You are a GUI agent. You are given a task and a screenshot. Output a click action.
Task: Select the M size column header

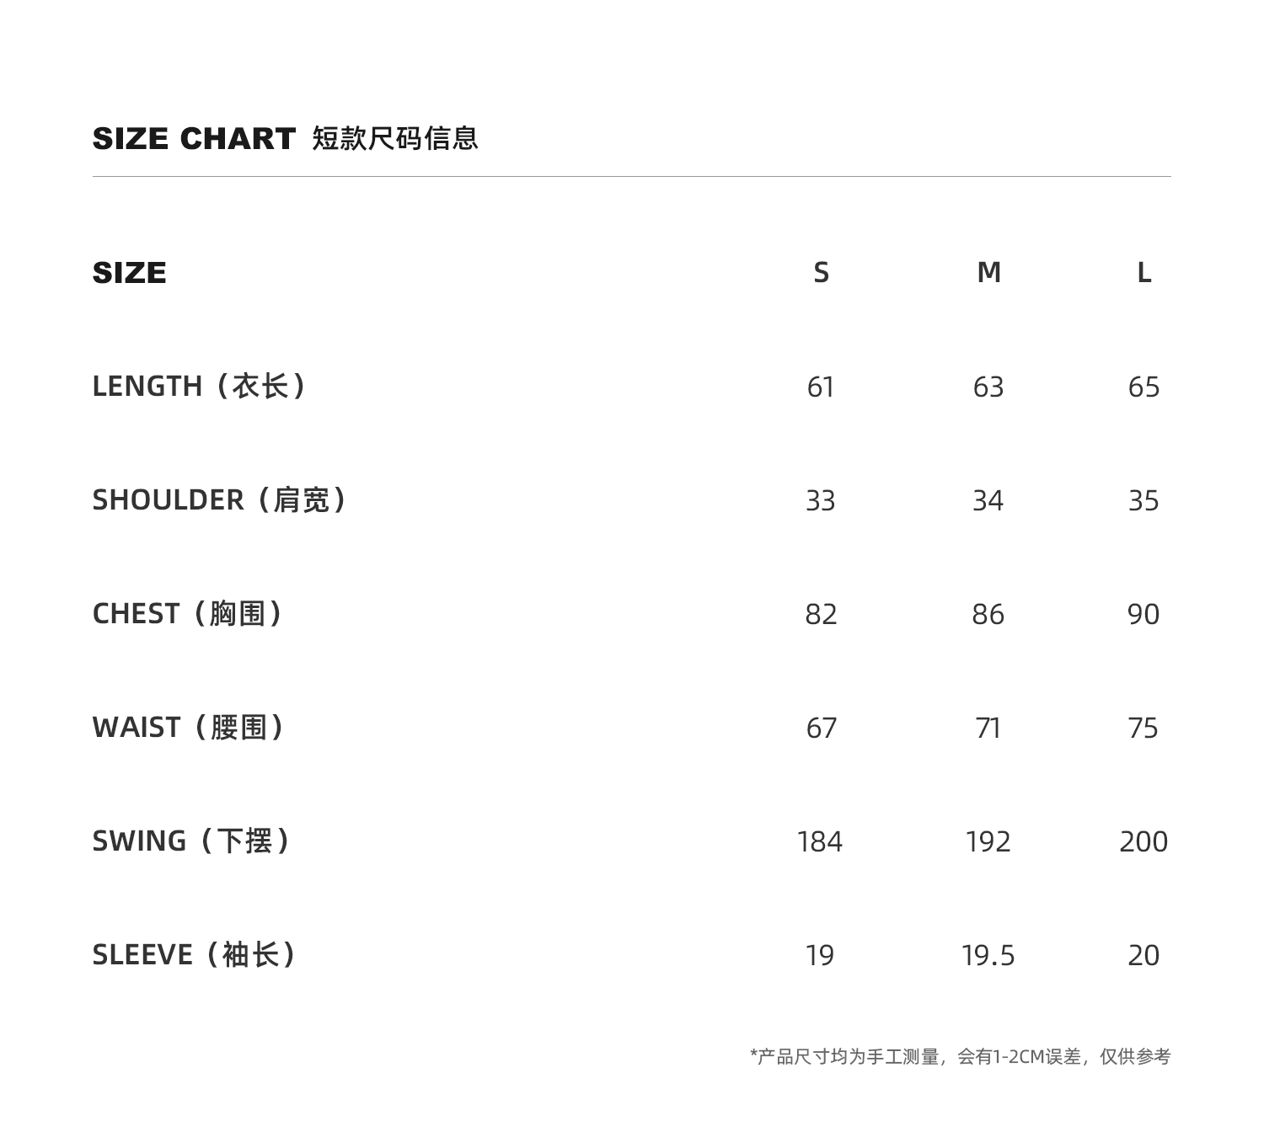coord(988,273)
